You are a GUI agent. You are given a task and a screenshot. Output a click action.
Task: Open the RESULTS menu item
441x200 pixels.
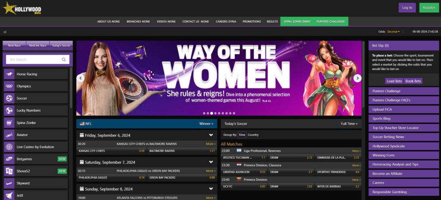coord(272,22)
